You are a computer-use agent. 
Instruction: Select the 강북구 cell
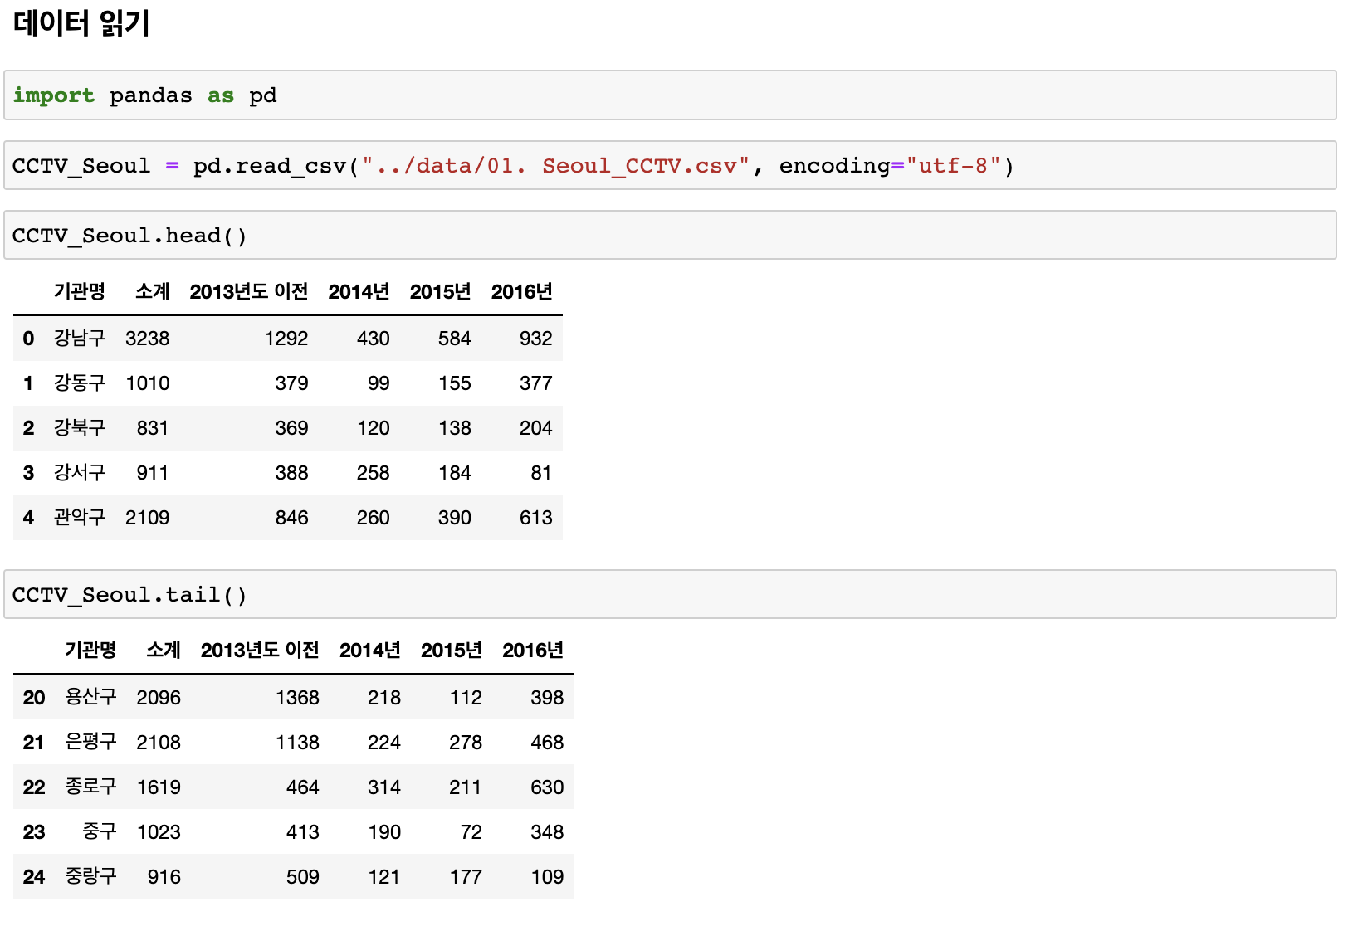(x=80, y=427)
